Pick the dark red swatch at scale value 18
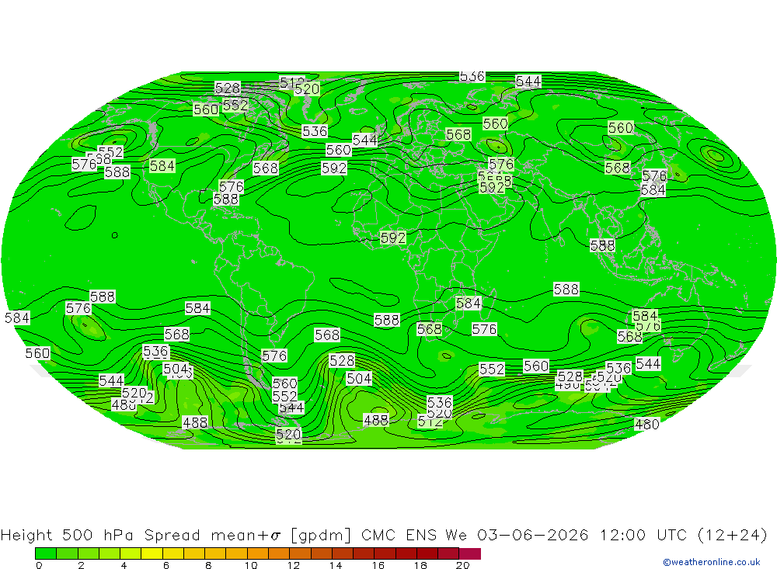The height and width of the screenshot is (569, 777). (x=427, y=553)
